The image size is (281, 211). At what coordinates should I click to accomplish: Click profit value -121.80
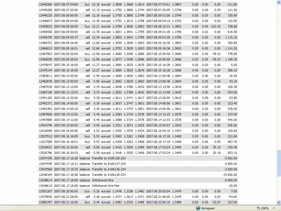pos(232,4)
